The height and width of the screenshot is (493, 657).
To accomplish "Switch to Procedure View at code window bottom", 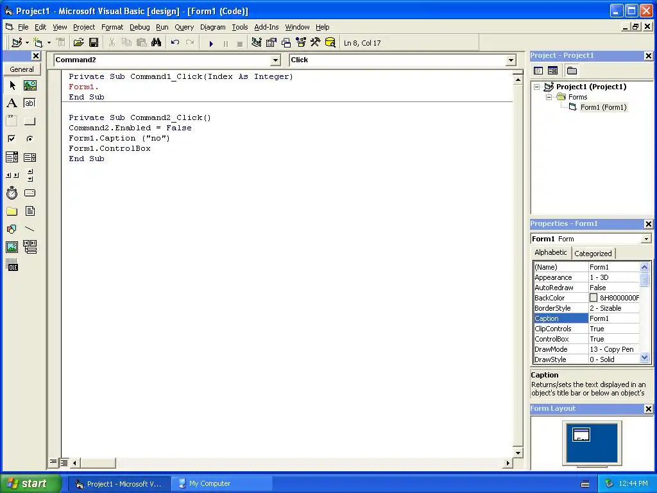I will click(53, 462).
